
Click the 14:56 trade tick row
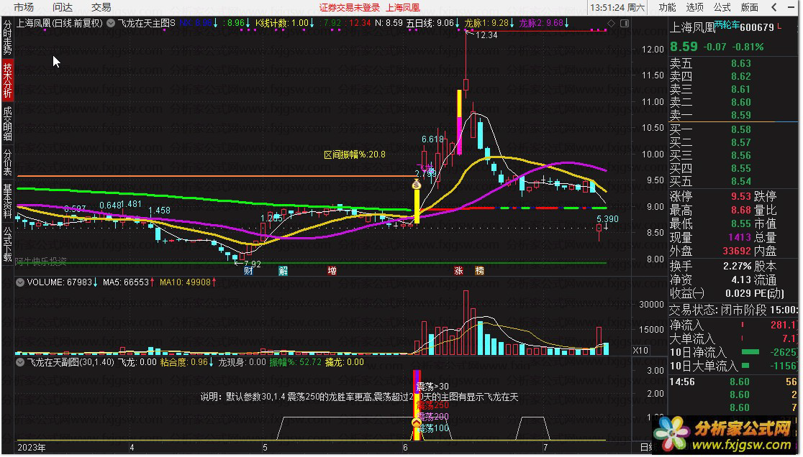click(x=733, y=382)
